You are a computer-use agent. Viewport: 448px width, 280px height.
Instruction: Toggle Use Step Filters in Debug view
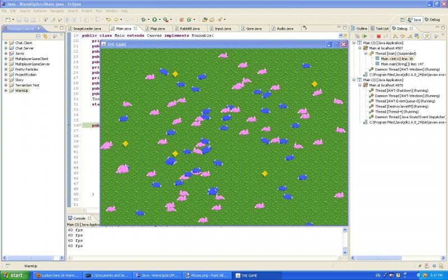[x=427, y=36]
